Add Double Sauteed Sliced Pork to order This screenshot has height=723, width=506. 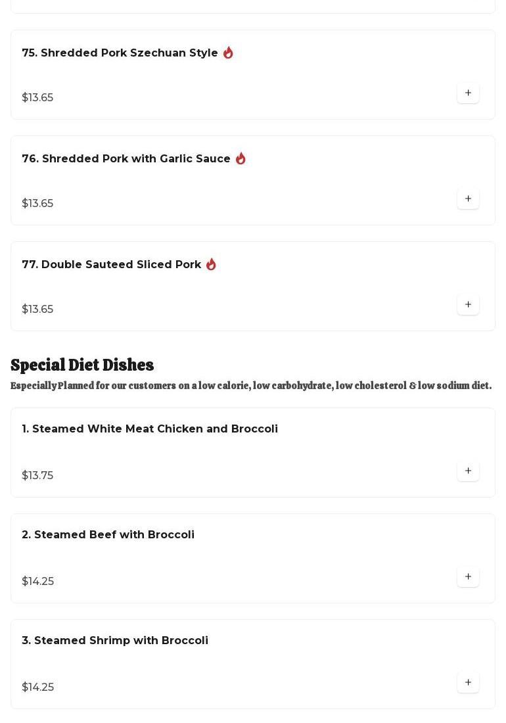tap(468, 305)
